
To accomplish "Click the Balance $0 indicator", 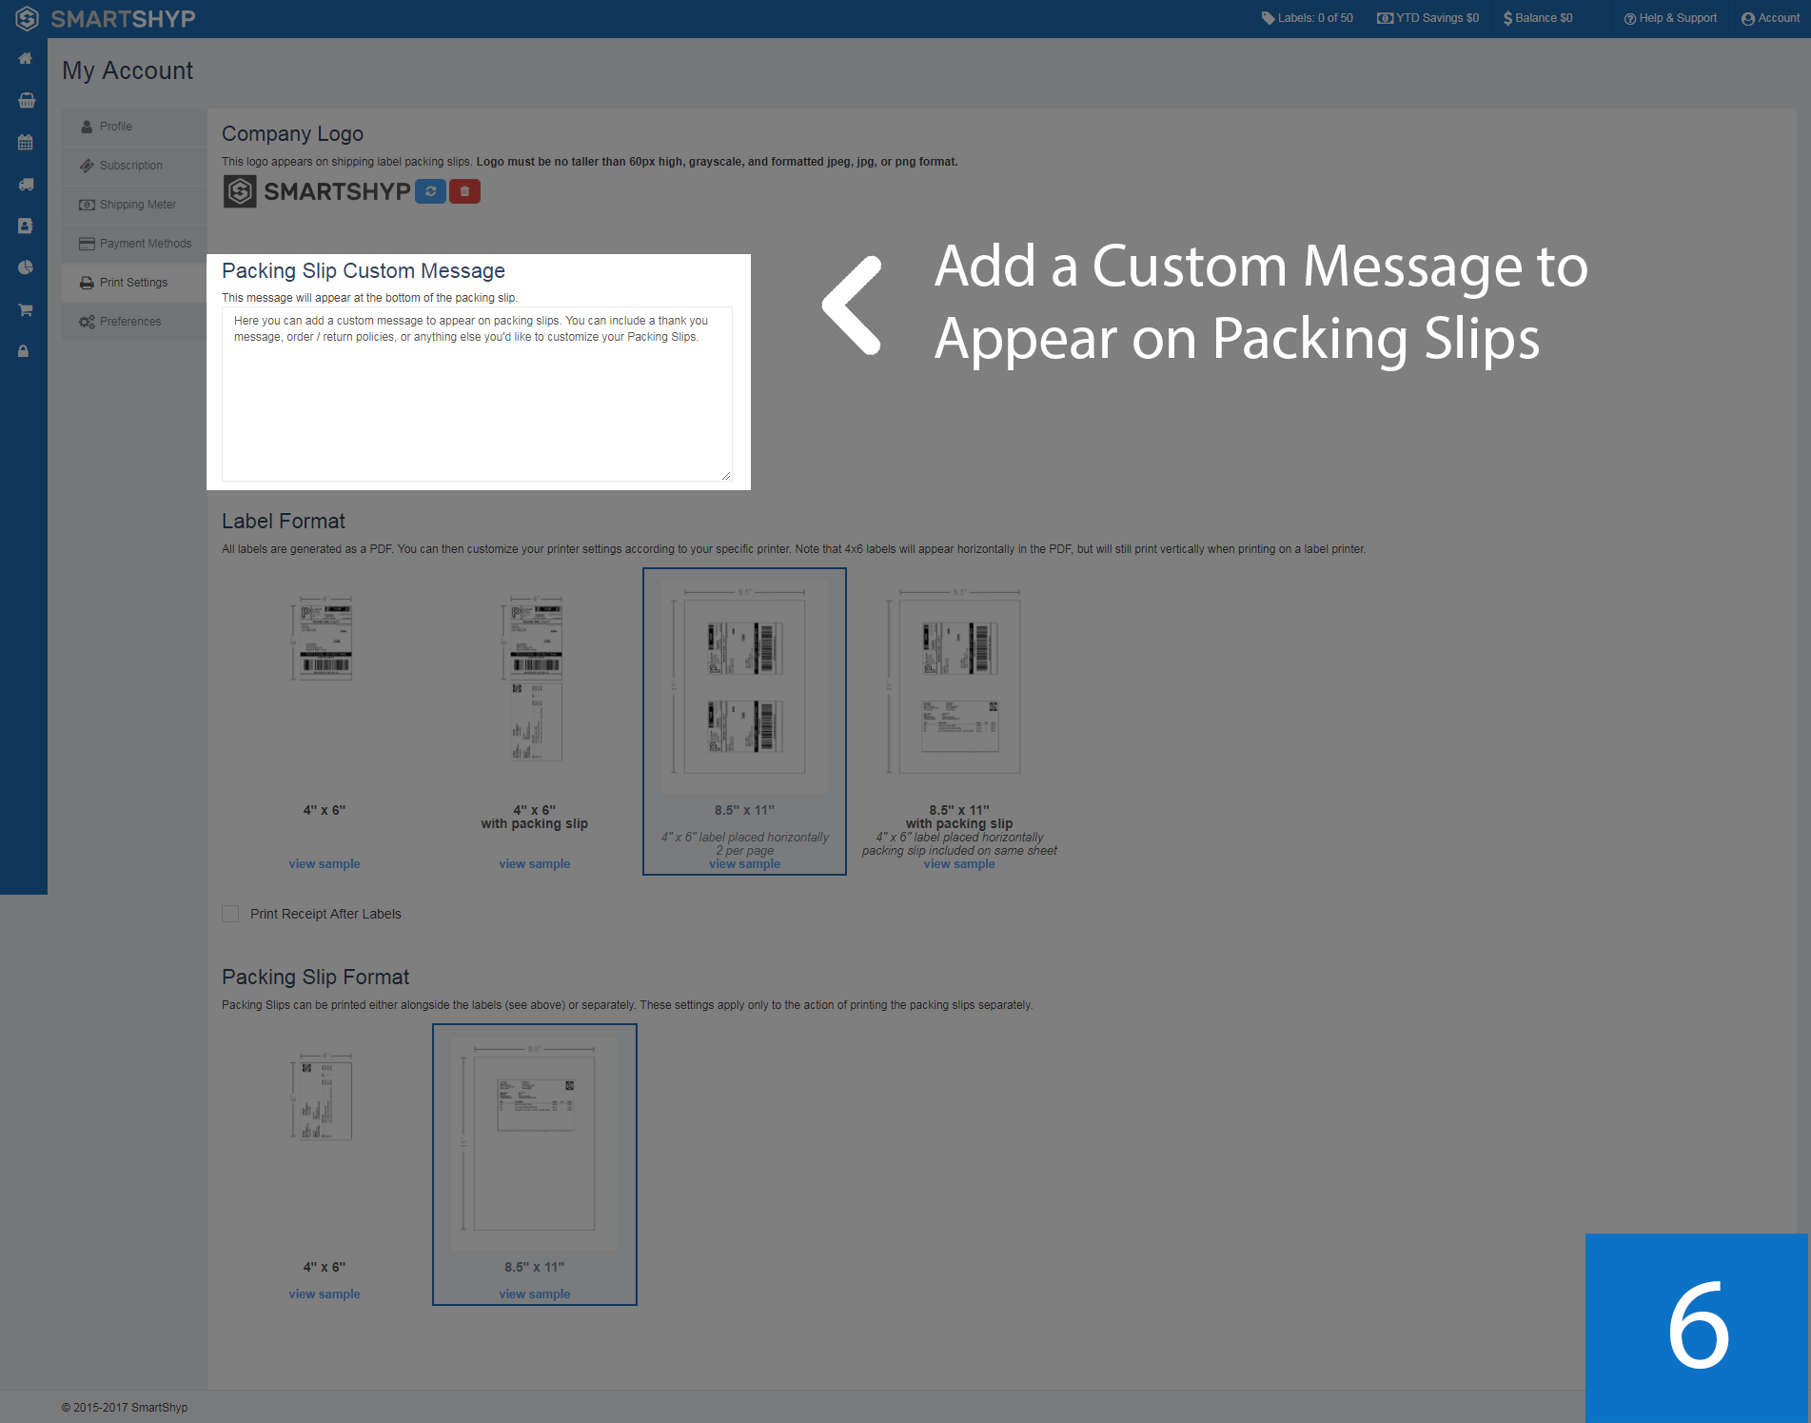I will point(1538,18).
